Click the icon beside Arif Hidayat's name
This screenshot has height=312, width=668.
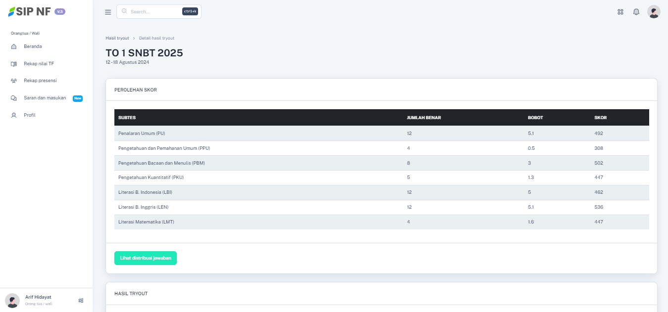(81, 300)
